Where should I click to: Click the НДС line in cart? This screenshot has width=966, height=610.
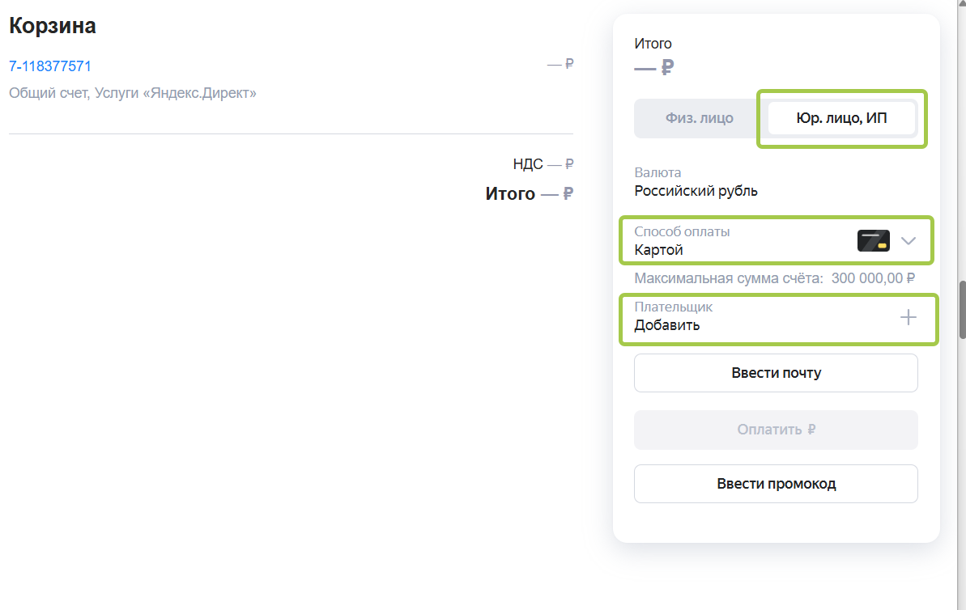tap(543, 164)
